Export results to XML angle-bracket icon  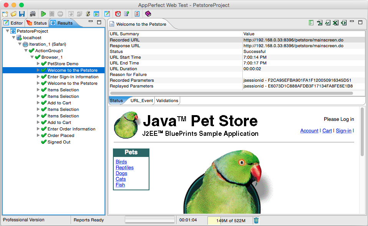click(344, 23)
